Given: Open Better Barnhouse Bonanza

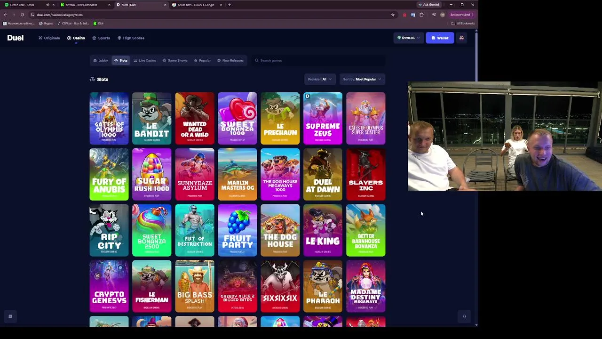Looking at the screenshot, I should pyautogui.click(x=366, y=230).
